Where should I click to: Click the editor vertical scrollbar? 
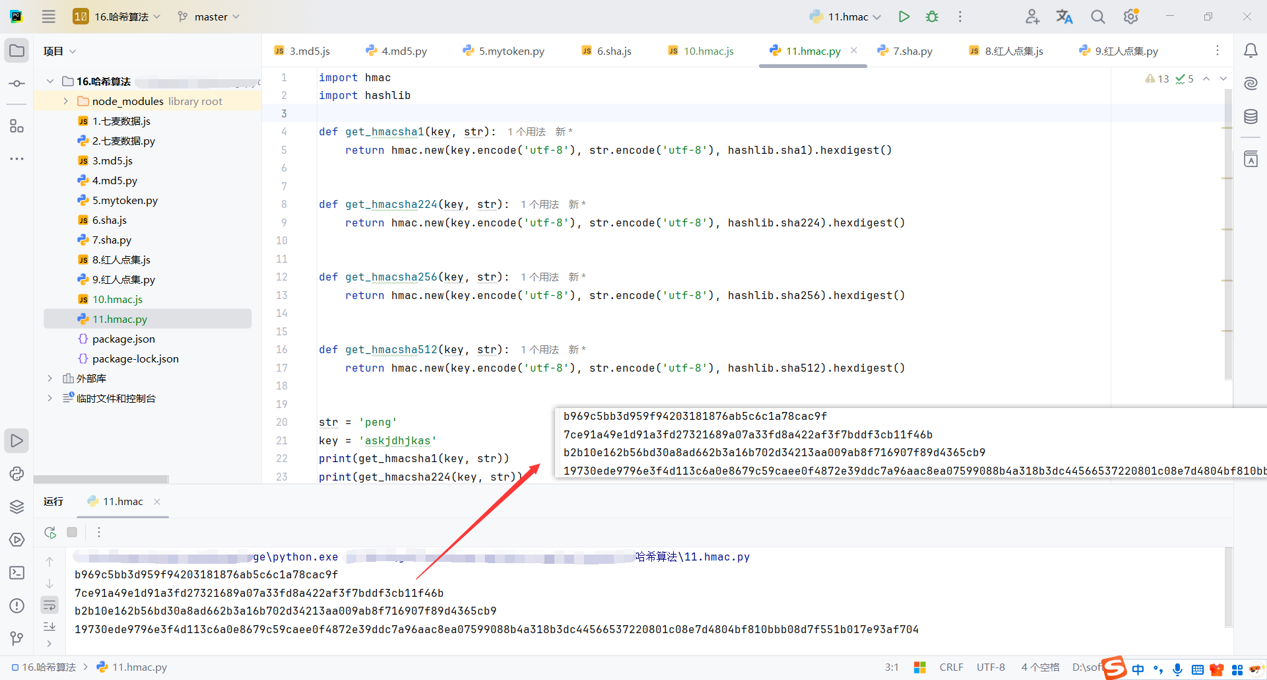point(1228,234)
